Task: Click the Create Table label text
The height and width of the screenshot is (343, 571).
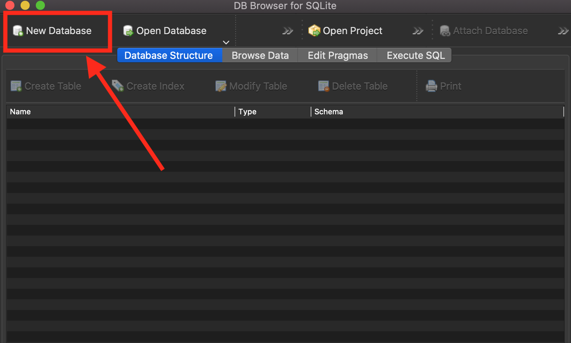Action: [53, 86]
